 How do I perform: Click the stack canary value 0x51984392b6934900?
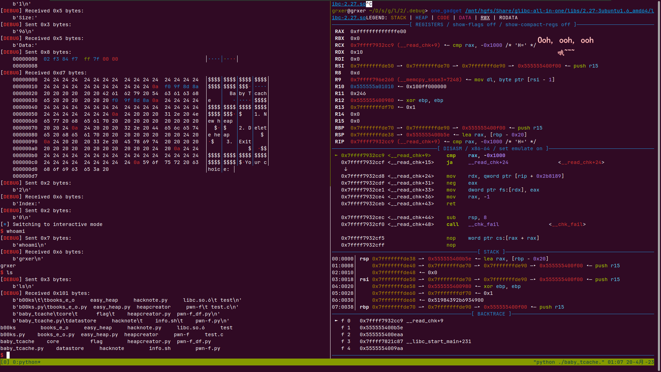coord(456,300)
